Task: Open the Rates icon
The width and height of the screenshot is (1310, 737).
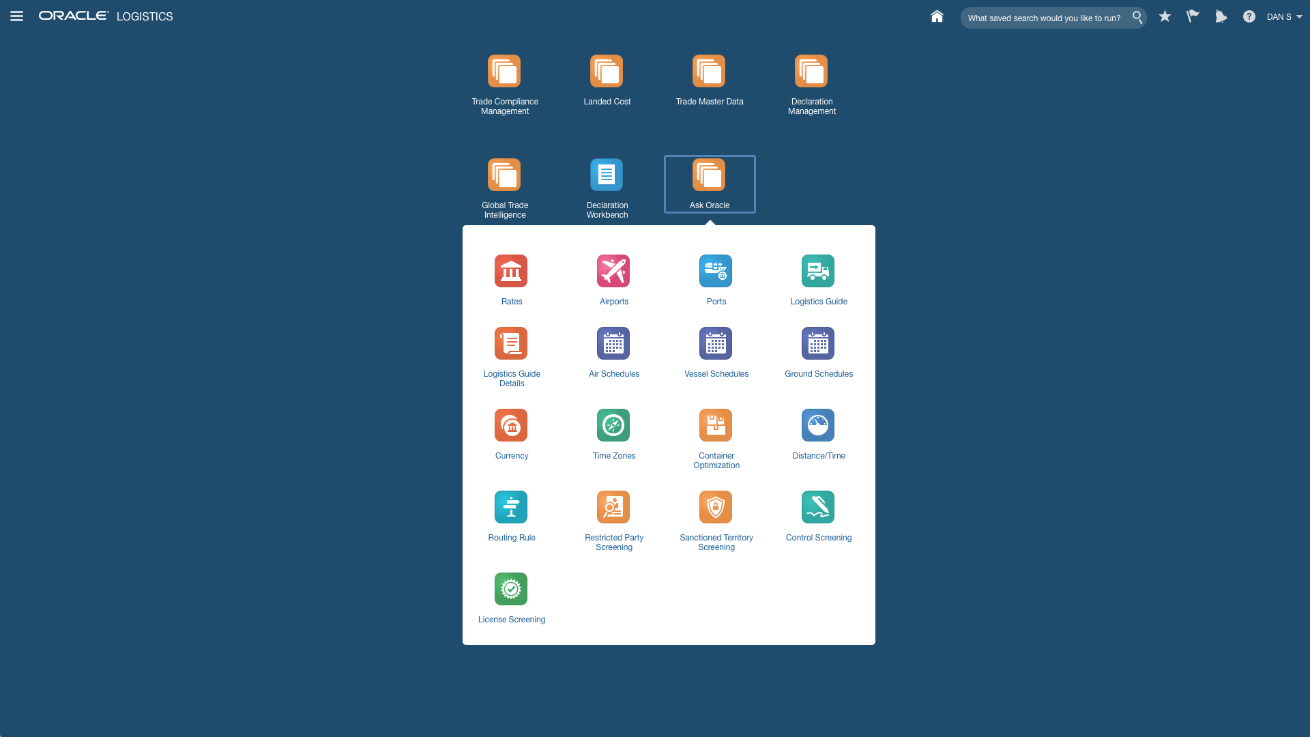Action: coord(511,271)
